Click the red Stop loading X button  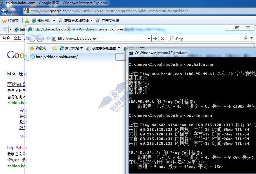pos(162,39)
